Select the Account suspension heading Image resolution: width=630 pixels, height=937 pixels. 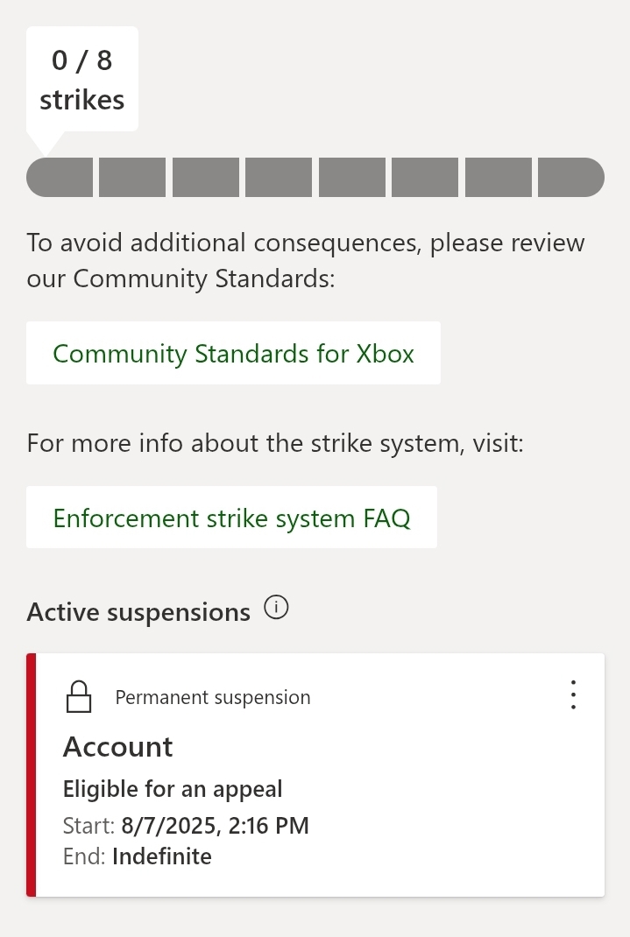tap(117, 747)
